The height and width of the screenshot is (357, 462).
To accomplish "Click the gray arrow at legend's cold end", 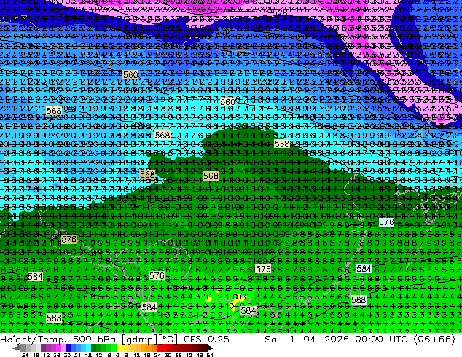I will [x=17, y=348].
